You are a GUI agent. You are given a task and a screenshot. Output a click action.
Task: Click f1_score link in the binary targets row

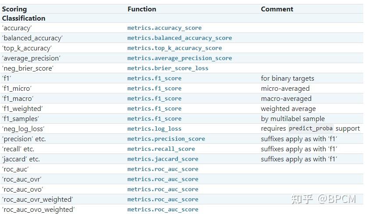pos(154,78)
